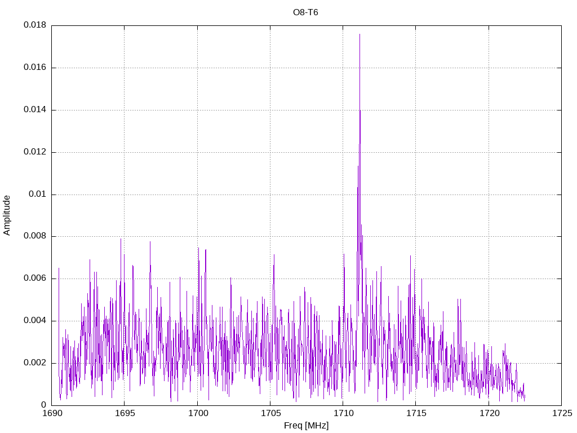577x433 pixels.
Task: Click the 1715 x-axis tick label
Action: [x=416, y=413]
